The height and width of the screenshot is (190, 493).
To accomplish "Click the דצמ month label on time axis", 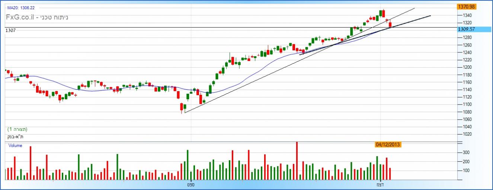I will (x=380, y=184).
